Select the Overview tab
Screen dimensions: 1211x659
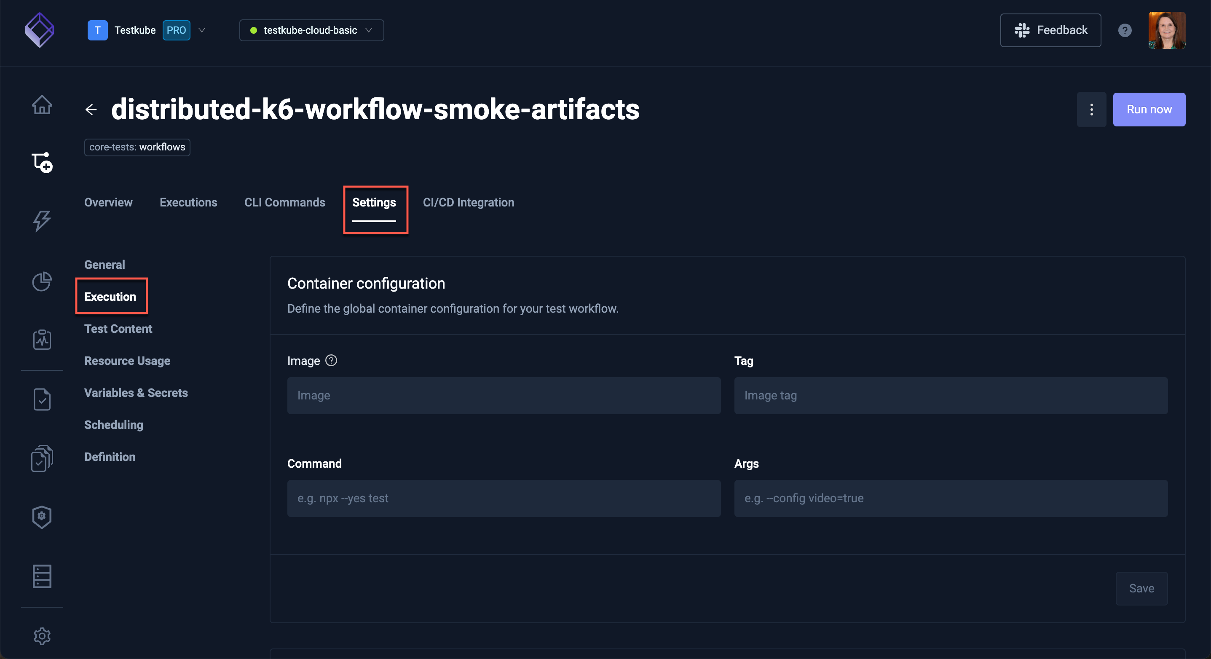coord(108,202)
